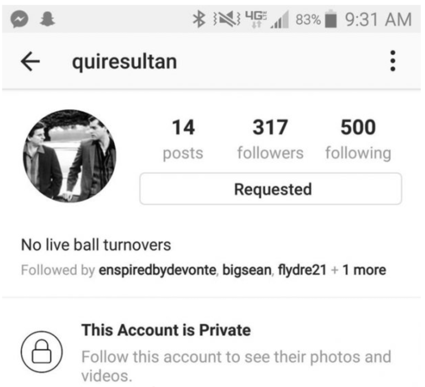Tap the private account lock icon
The width and height of the screenshot is (425, 387).
pyautogui.click(x=42, y=351)
